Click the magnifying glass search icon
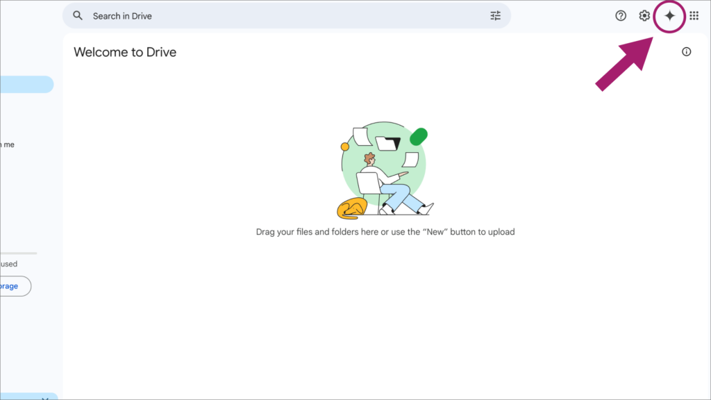The width and height of the screenshot is (711, 400). pos(78,16)
